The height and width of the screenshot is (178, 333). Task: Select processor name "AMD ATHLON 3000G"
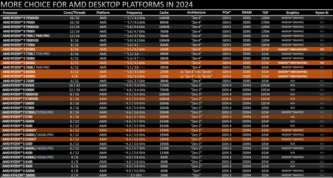pyautogui.click(x=19, y=175)
